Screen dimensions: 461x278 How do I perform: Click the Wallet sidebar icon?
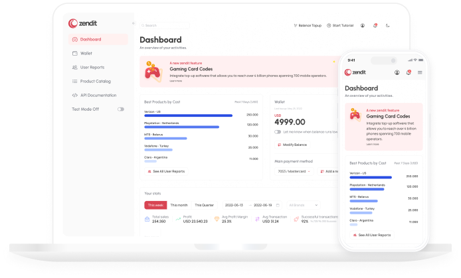[x=74, y=54]
